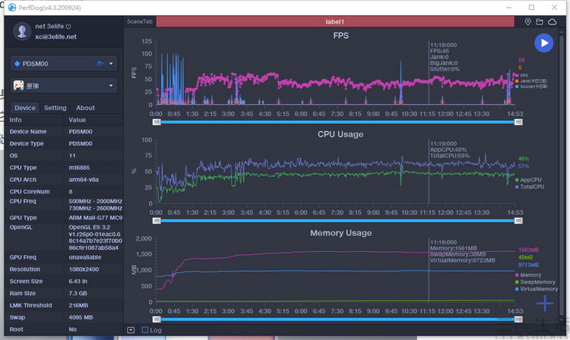Maximize the PerfDog window
Image resolution: width=570 pixels, height=340 pixels.
click(x=531, y=8)
